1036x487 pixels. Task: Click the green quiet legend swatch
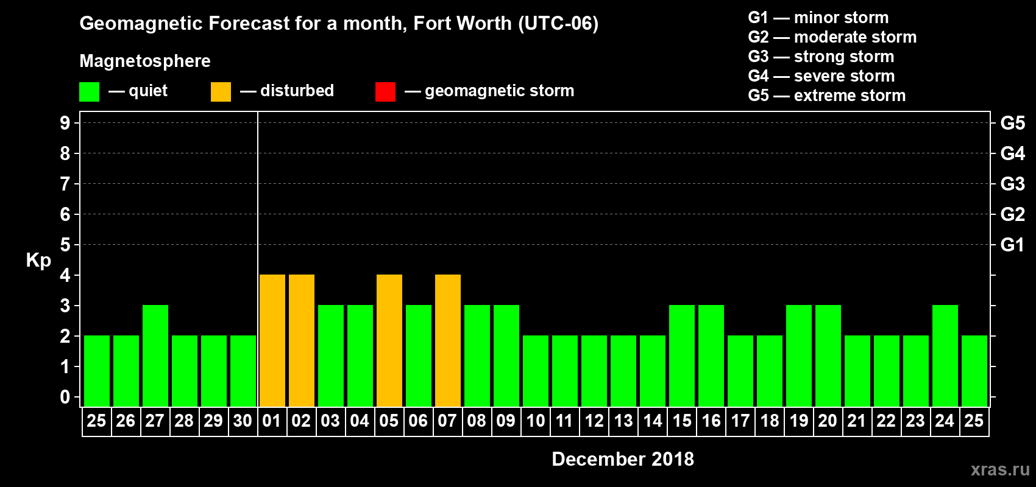click(89, 92)
